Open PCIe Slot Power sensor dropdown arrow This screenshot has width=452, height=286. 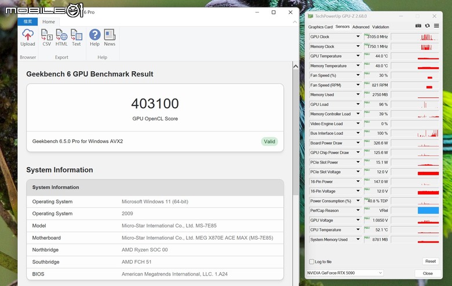click(358, 162)
